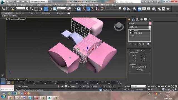Click the Auto Key button

coord(127,86)
